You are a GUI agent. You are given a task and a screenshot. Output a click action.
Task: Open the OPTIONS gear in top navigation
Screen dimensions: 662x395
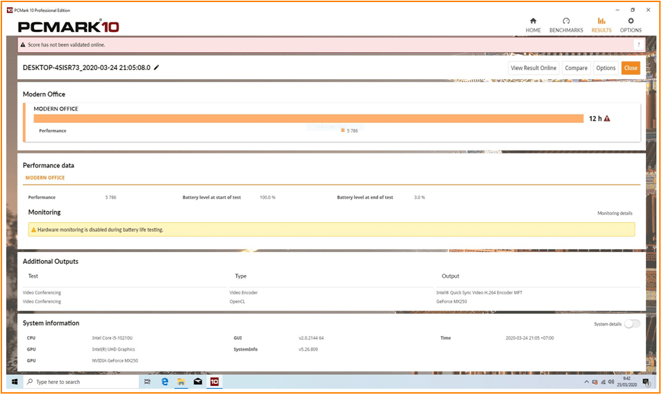[631, 25]
